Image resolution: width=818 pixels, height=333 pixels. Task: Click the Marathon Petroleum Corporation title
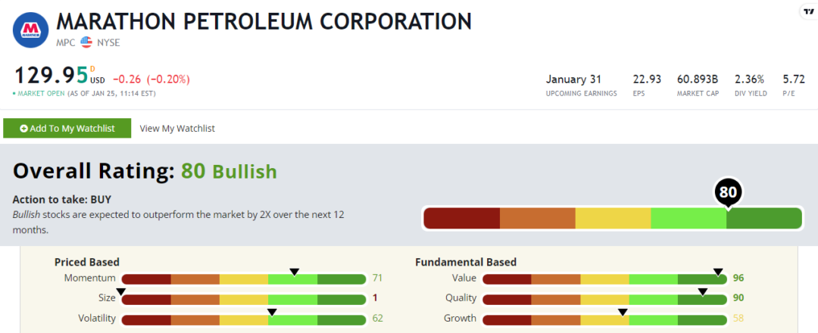[x=264, y=21]
